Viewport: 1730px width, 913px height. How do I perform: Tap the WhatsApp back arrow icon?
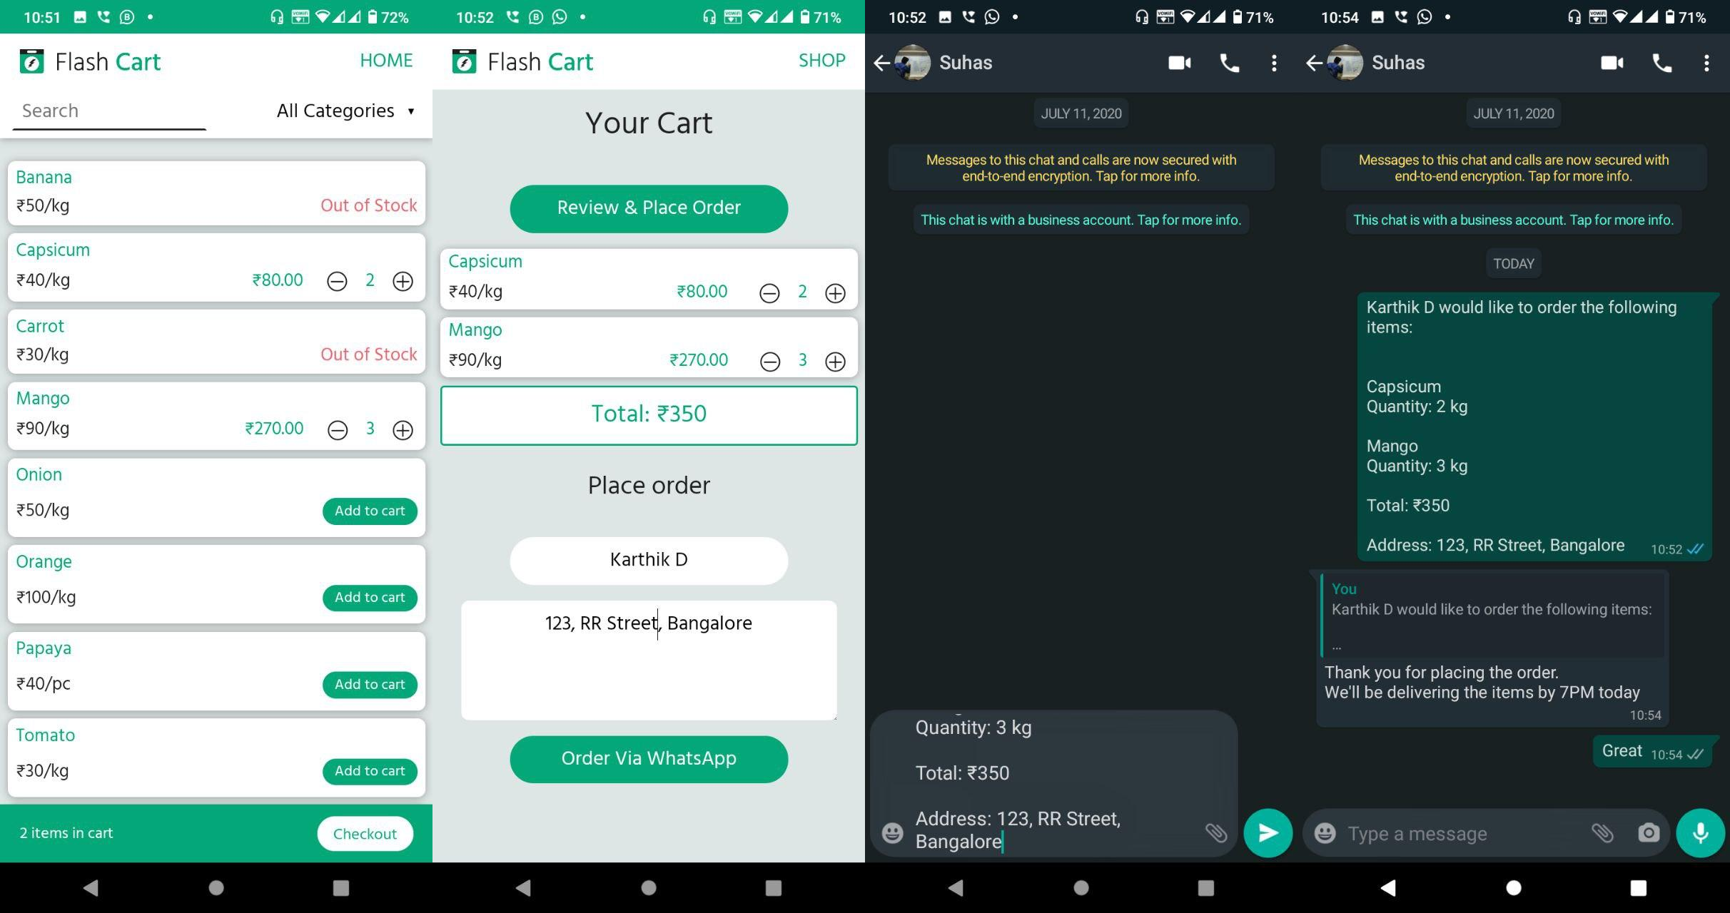point(886,62)
